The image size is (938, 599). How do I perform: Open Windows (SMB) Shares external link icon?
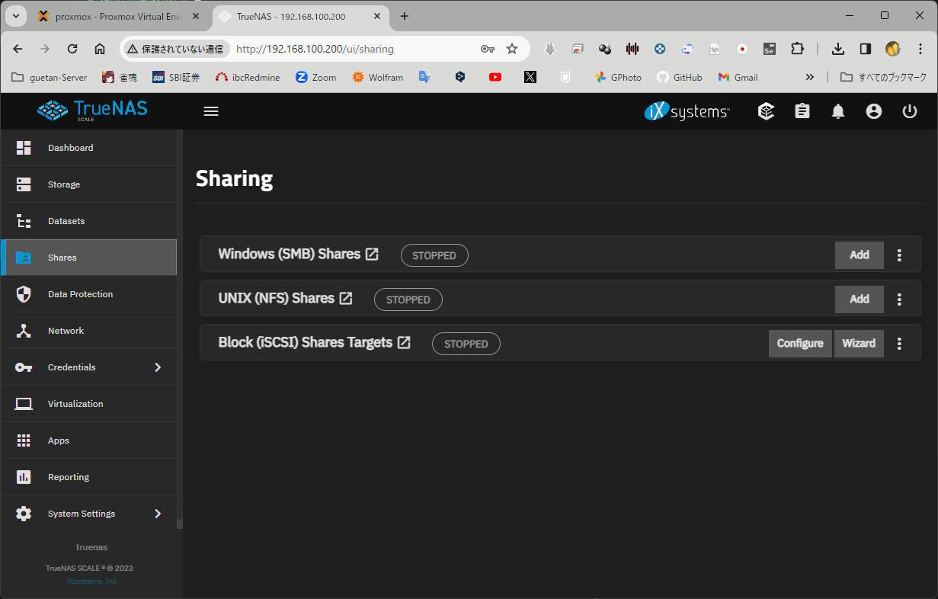pyautogui.click(x=372, y=255)
